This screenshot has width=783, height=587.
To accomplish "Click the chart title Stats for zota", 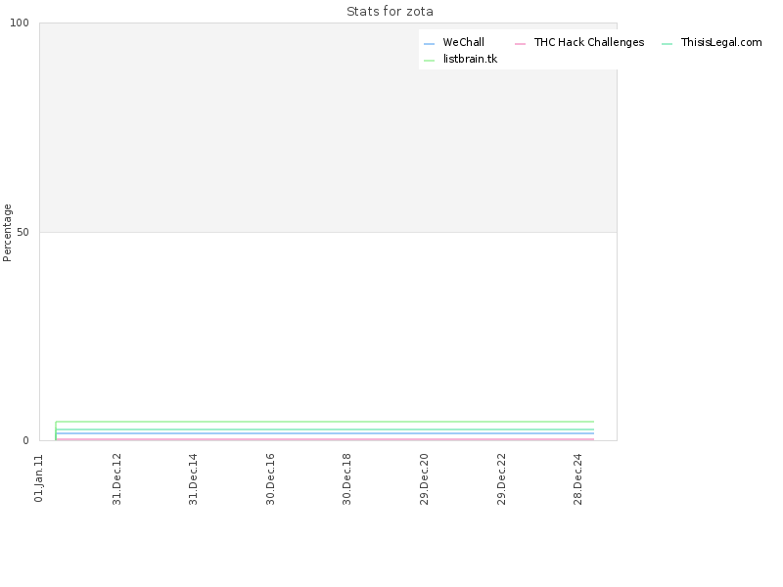I will pyautogui.click(x=390, y=12).
